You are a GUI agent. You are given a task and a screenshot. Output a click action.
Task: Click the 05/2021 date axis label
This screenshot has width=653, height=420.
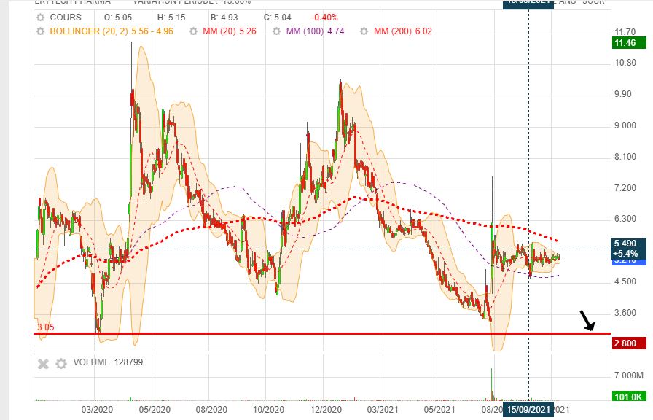point(439,410)
